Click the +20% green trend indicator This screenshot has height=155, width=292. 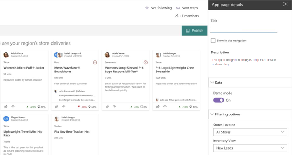(x=31, y=107)
